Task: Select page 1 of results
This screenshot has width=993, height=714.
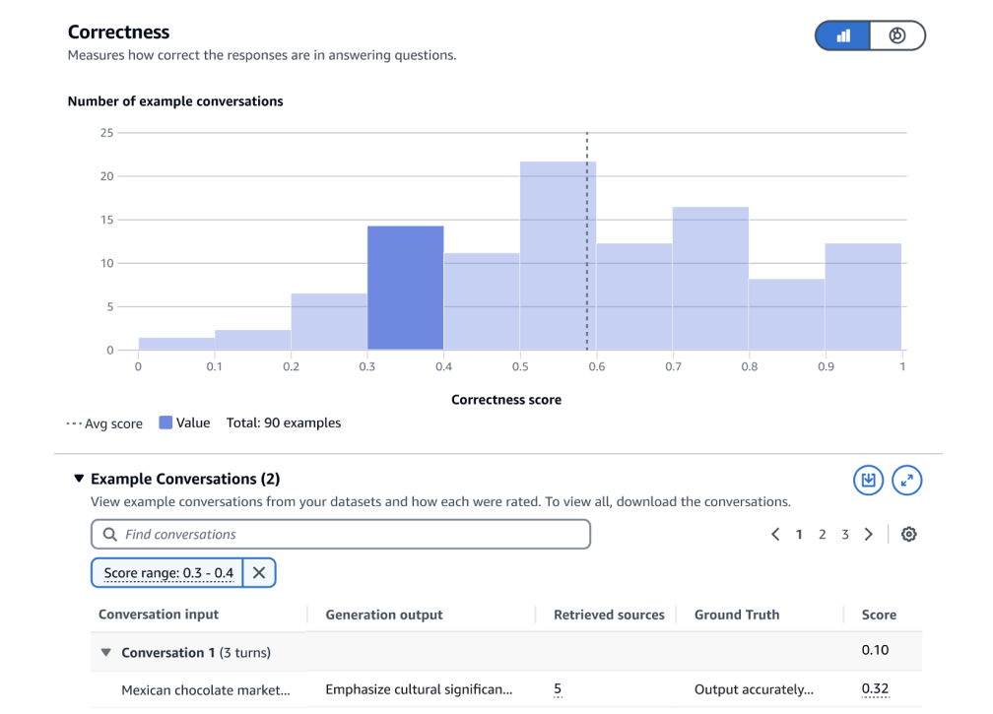Action: pyautogui.click(x=799, y=534)
